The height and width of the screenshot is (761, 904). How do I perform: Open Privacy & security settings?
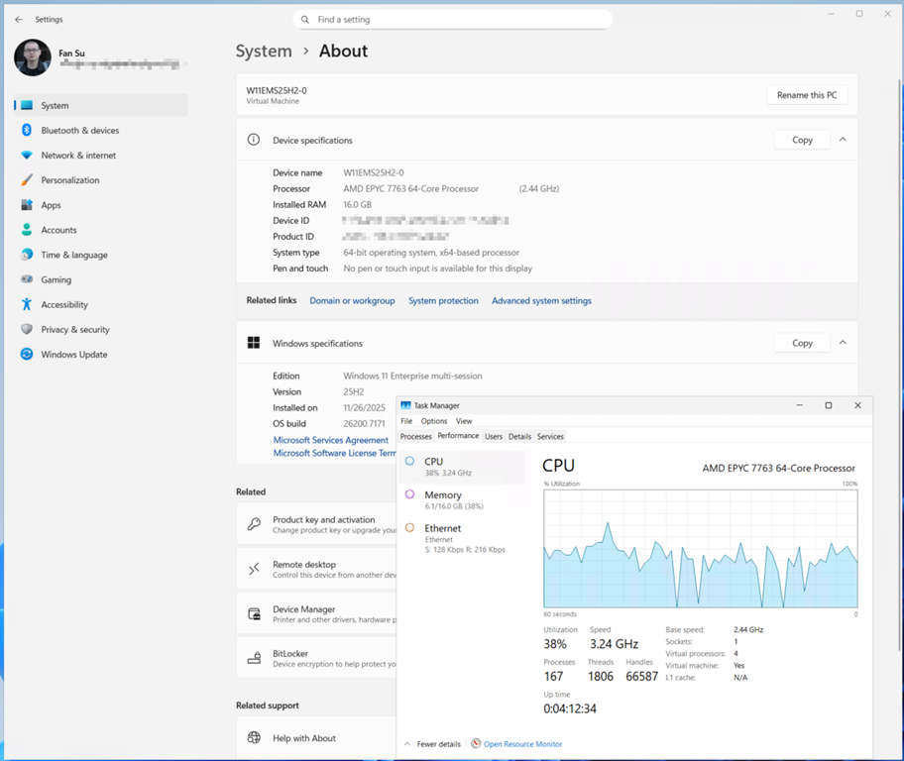coord(74,330)
